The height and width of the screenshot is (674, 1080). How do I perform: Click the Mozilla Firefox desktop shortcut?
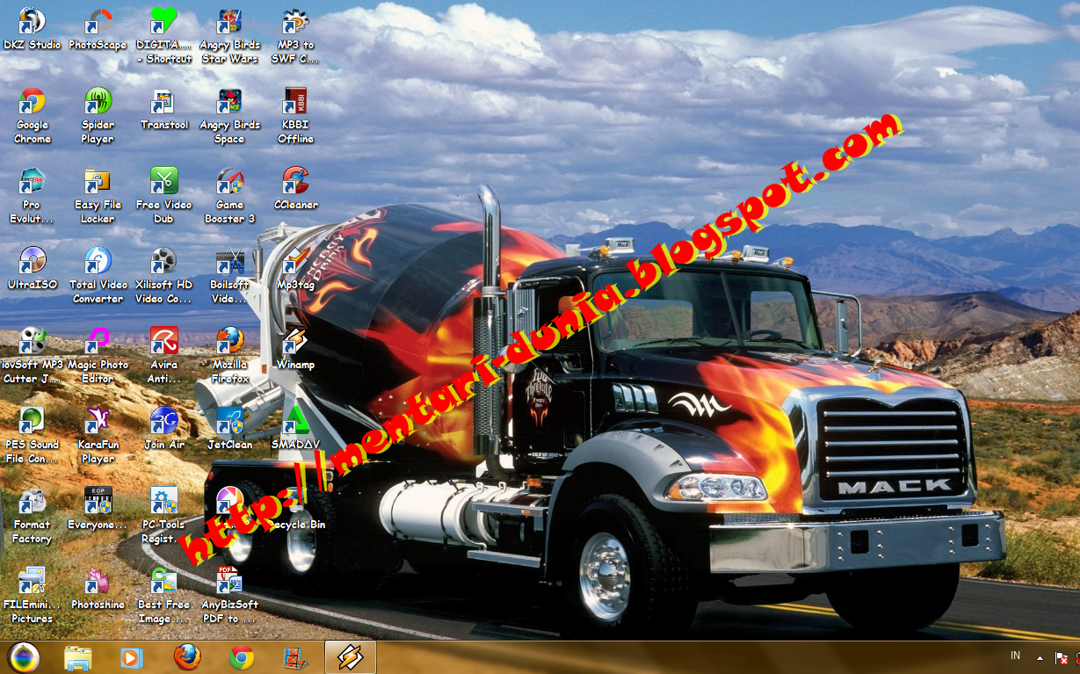(229, 355)
